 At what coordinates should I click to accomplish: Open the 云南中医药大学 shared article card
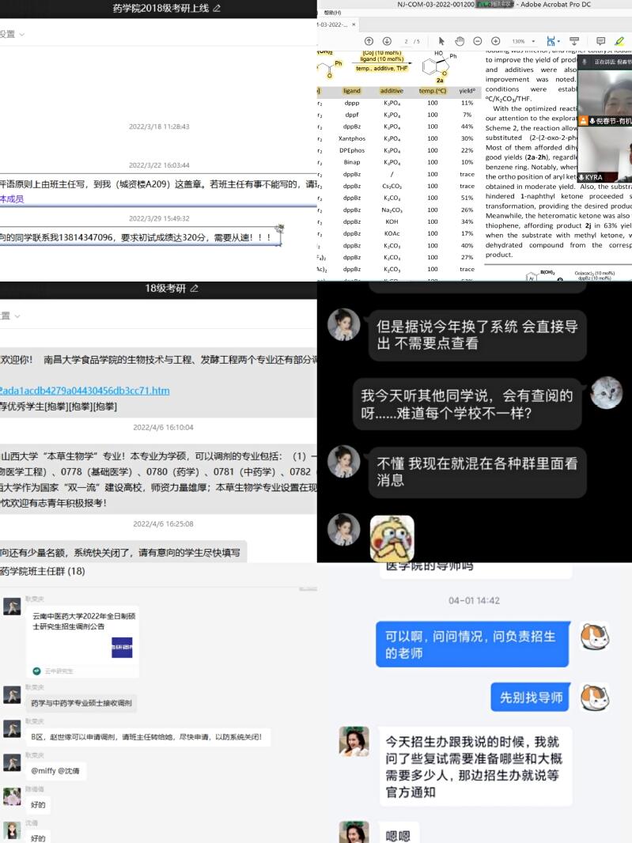82,642
